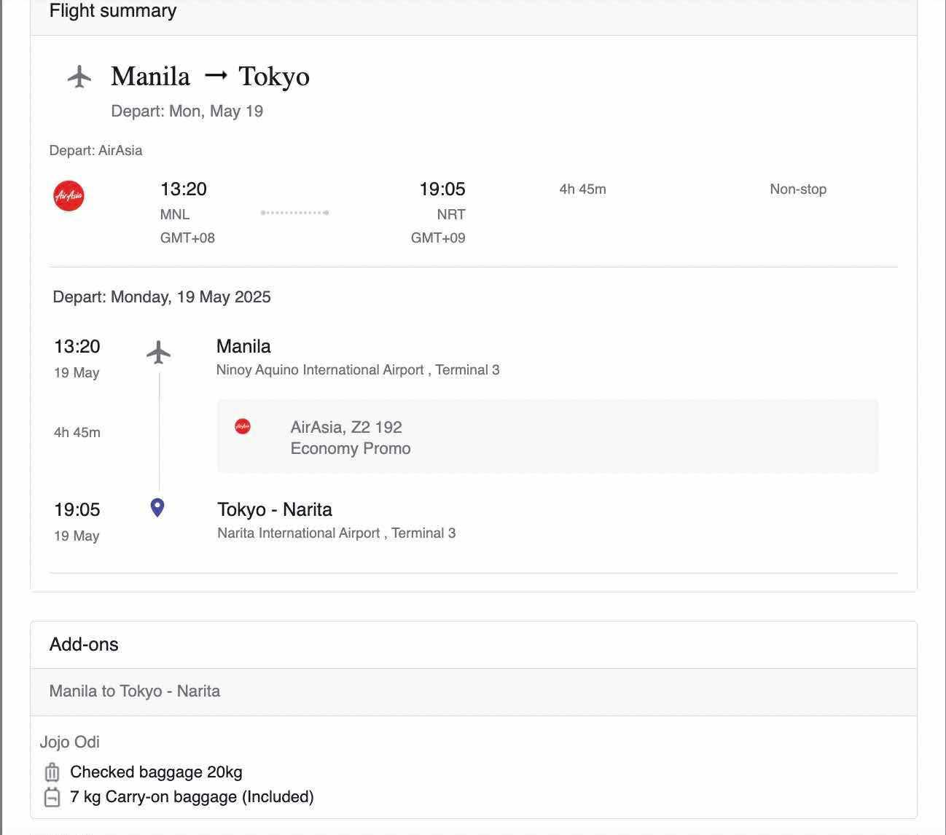Click the 7 kg Carry-on baggage (Included) item

coord(192,797)
